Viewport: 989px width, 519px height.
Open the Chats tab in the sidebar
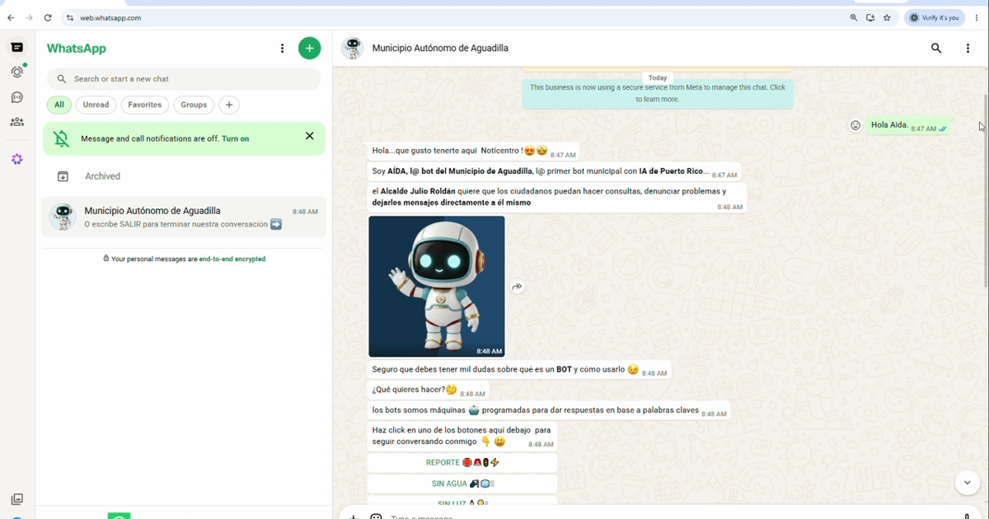tap(17, 48)
